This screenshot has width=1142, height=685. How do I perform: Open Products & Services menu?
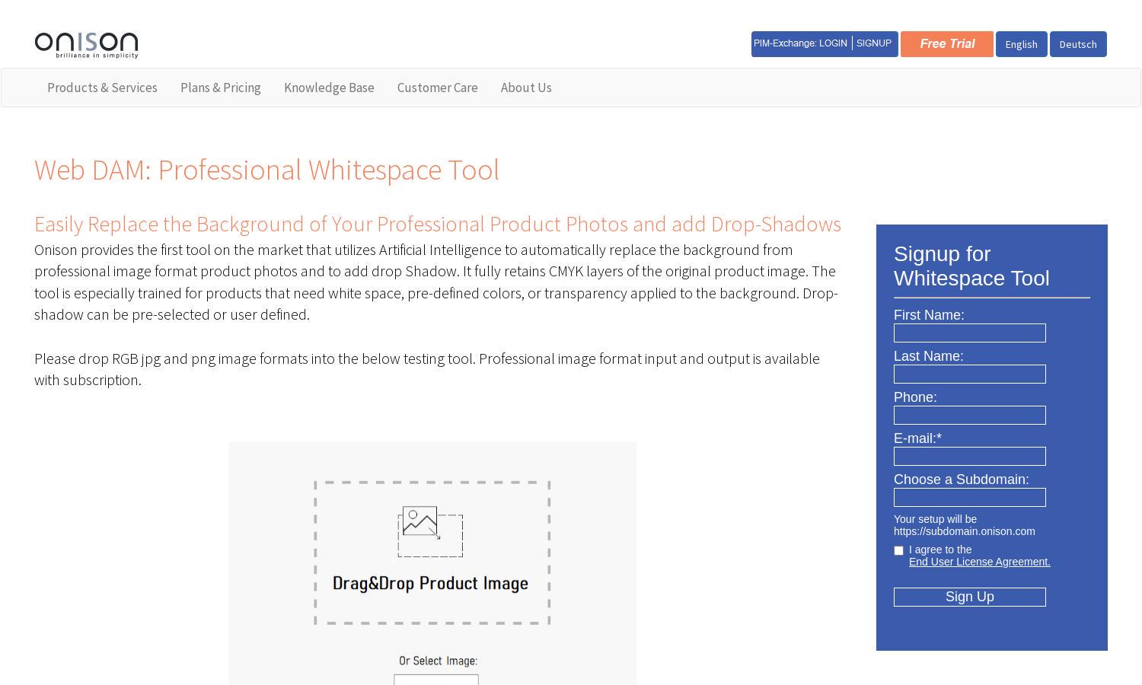point(102,88)
